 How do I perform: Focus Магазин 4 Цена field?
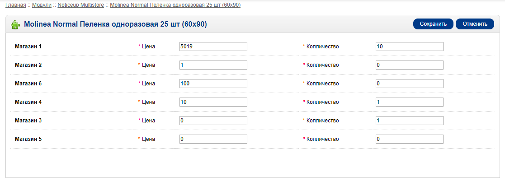tap(213, 102)
